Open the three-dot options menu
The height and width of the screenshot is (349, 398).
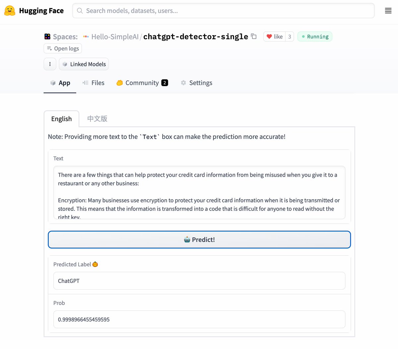[x=50, y=64]
